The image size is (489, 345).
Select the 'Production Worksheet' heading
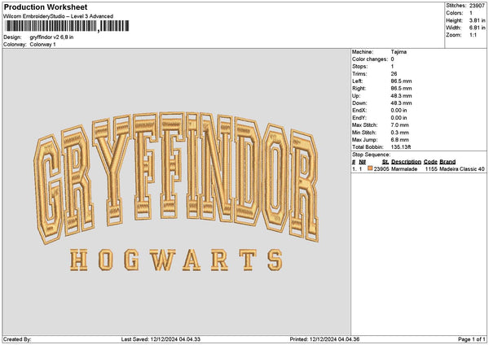pos(46,7)
